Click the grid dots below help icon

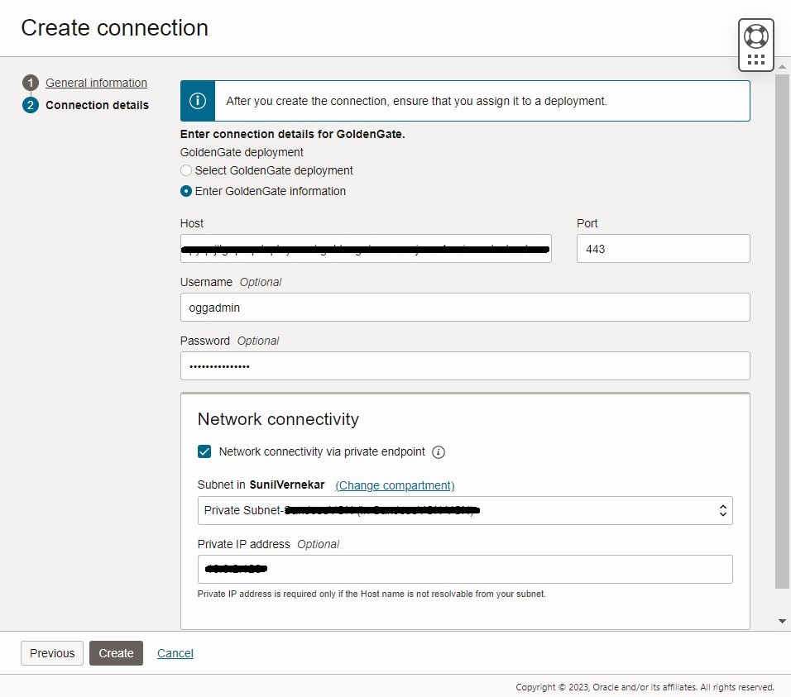coord(756,60)
